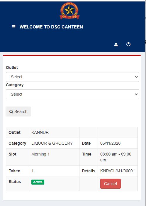Click the KANNUR outlet cell

pyautogui.click(x=54, y=132)
